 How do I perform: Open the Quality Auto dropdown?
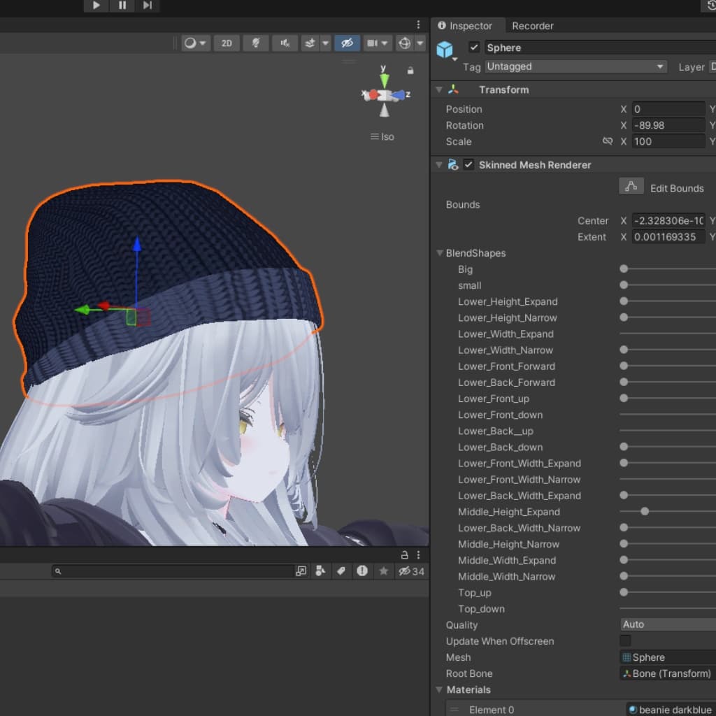(668, 624)
